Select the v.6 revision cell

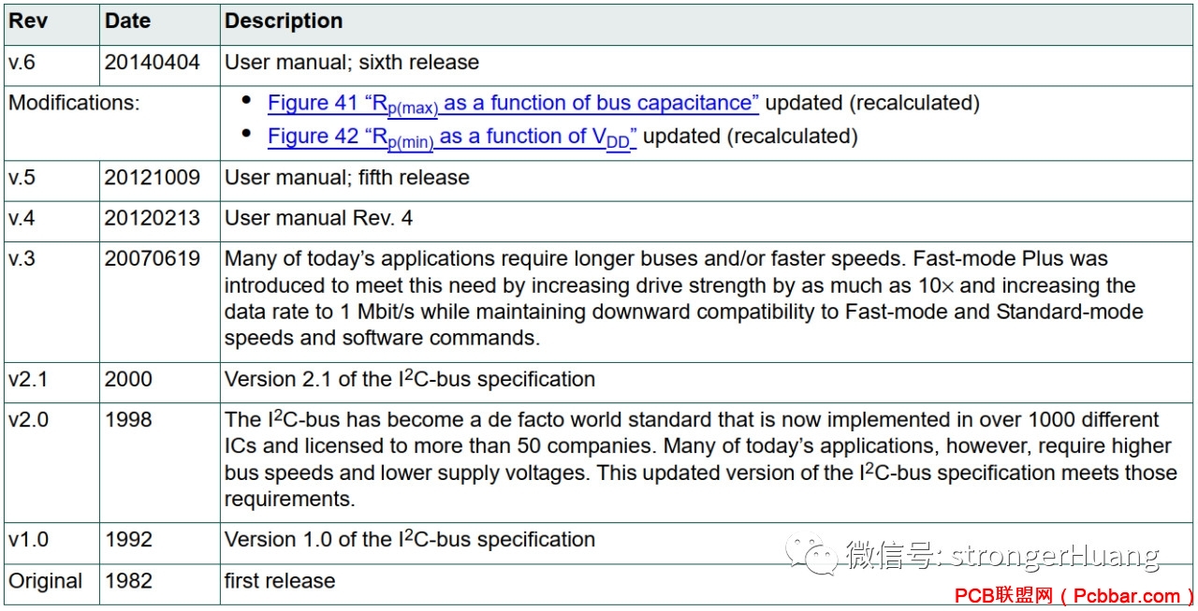point(51,63)
